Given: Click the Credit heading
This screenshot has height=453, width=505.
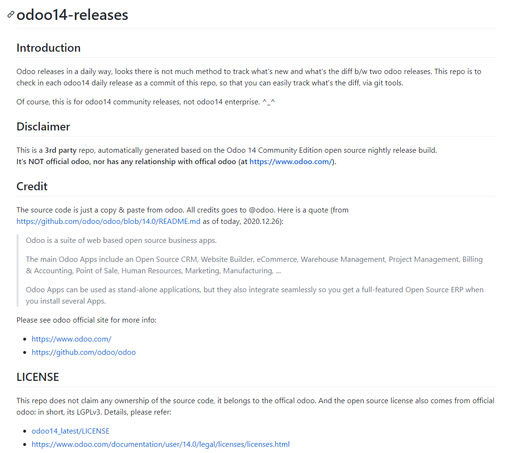Looking at the screenshot, I should 32,186.
